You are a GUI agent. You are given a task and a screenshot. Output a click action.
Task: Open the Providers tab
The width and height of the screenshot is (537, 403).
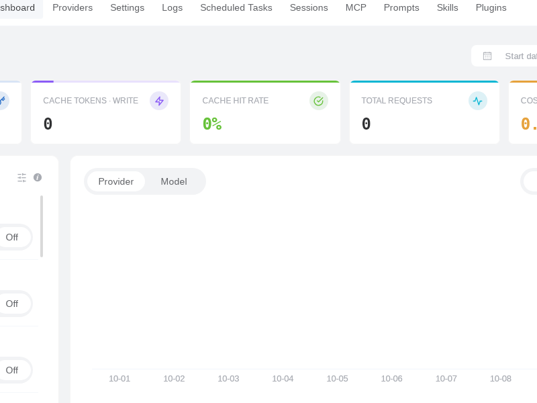(x=72, y=7)
